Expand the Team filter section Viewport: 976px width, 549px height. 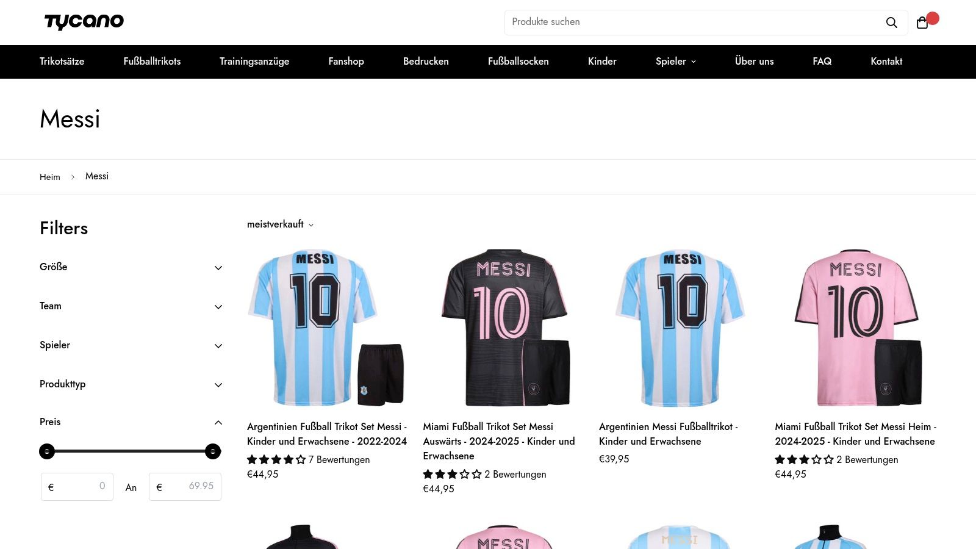(131, 306)
